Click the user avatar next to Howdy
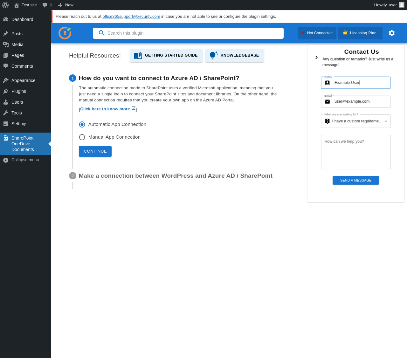Image resolution: width=407 pixels, height=358 pixels. (402, 5)
